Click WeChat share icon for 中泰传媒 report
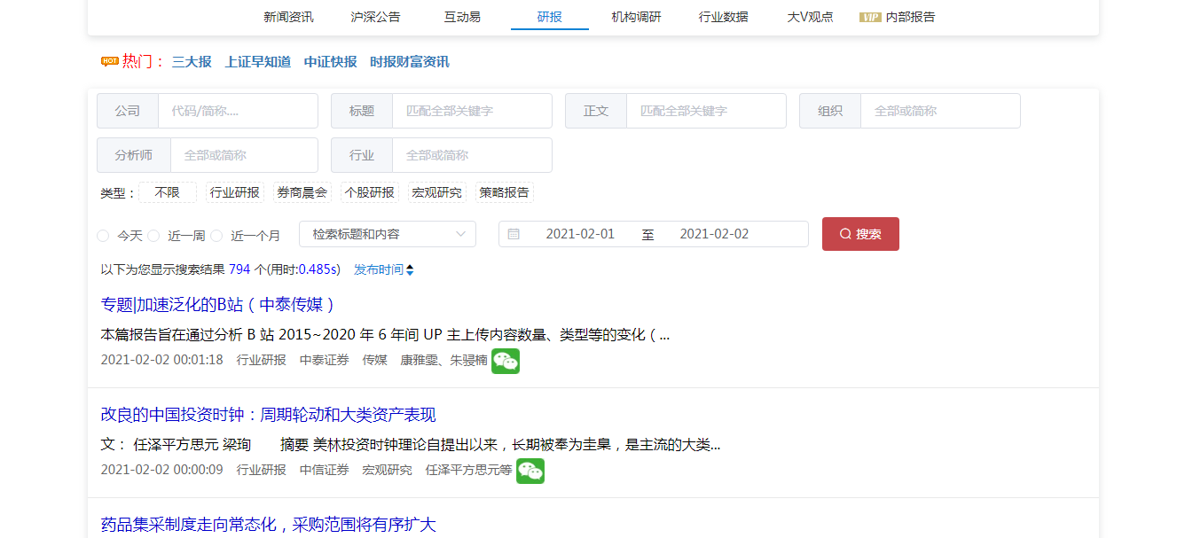This screenshot has width=1177, height=538. pyautogui.click(x=506, y=361)
